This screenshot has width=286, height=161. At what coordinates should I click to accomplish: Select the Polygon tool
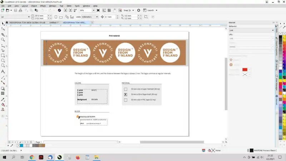(x=3, y=65)
